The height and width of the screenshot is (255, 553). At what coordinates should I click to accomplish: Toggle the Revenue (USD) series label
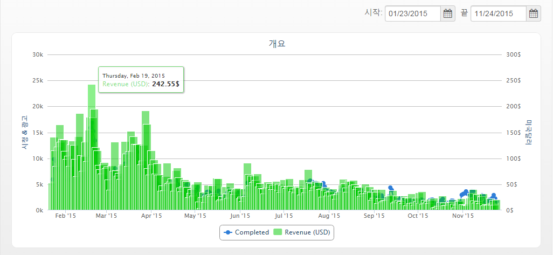307,232
